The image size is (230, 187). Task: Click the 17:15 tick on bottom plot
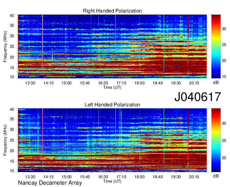pos(121,177)
